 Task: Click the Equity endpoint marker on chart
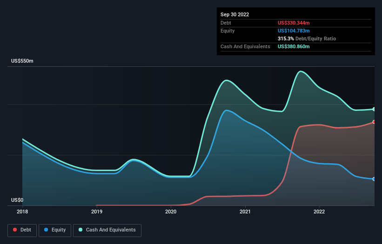pyautogui.click(x=374, y=179)
